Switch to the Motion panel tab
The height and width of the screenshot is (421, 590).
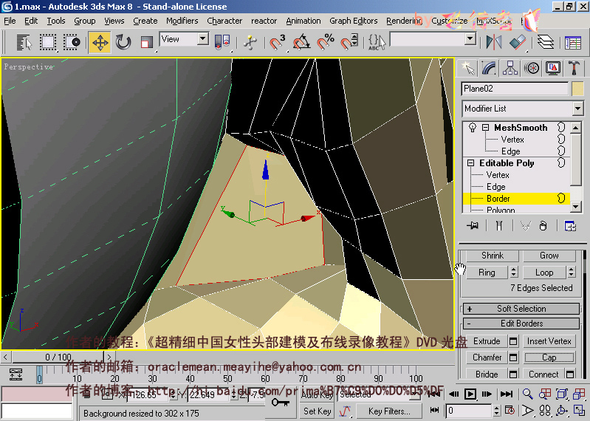pyautogui.click(x=532, y=69)
